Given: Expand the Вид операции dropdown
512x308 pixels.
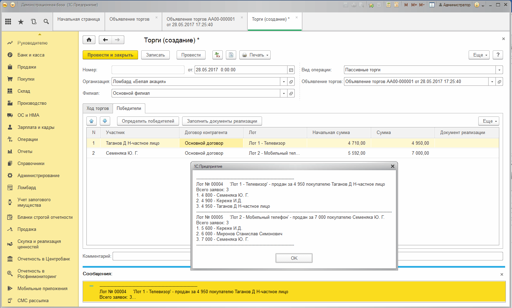Looking at the screenshot, I should pos(499,70).
